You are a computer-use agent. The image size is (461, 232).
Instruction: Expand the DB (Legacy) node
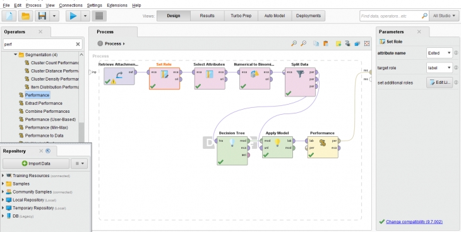(3, 216)
